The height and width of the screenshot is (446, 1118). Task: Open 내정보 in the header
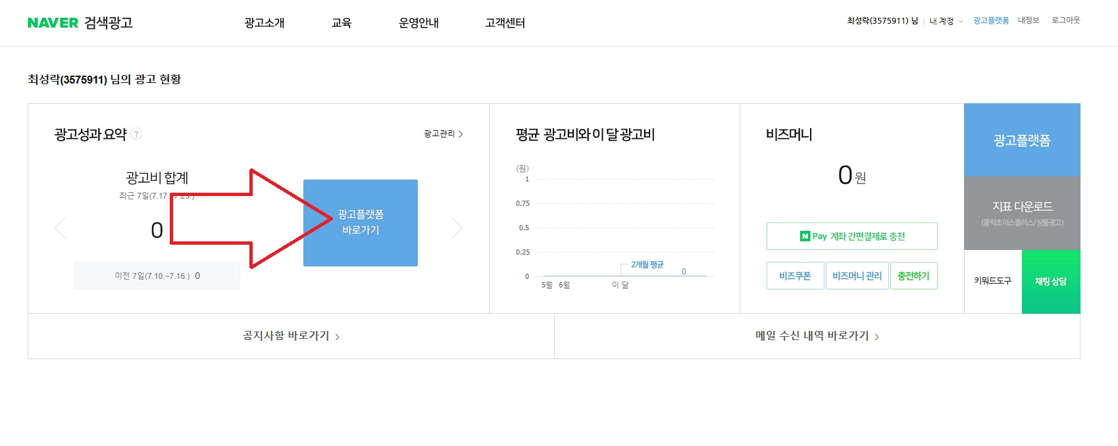1029,20
